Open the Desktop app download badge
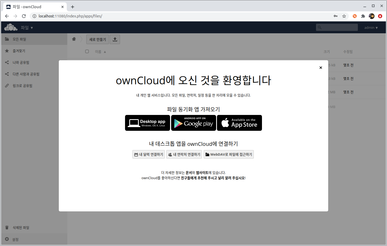Image resolution: width=387 pixels, height=246 pixels. 148,123
